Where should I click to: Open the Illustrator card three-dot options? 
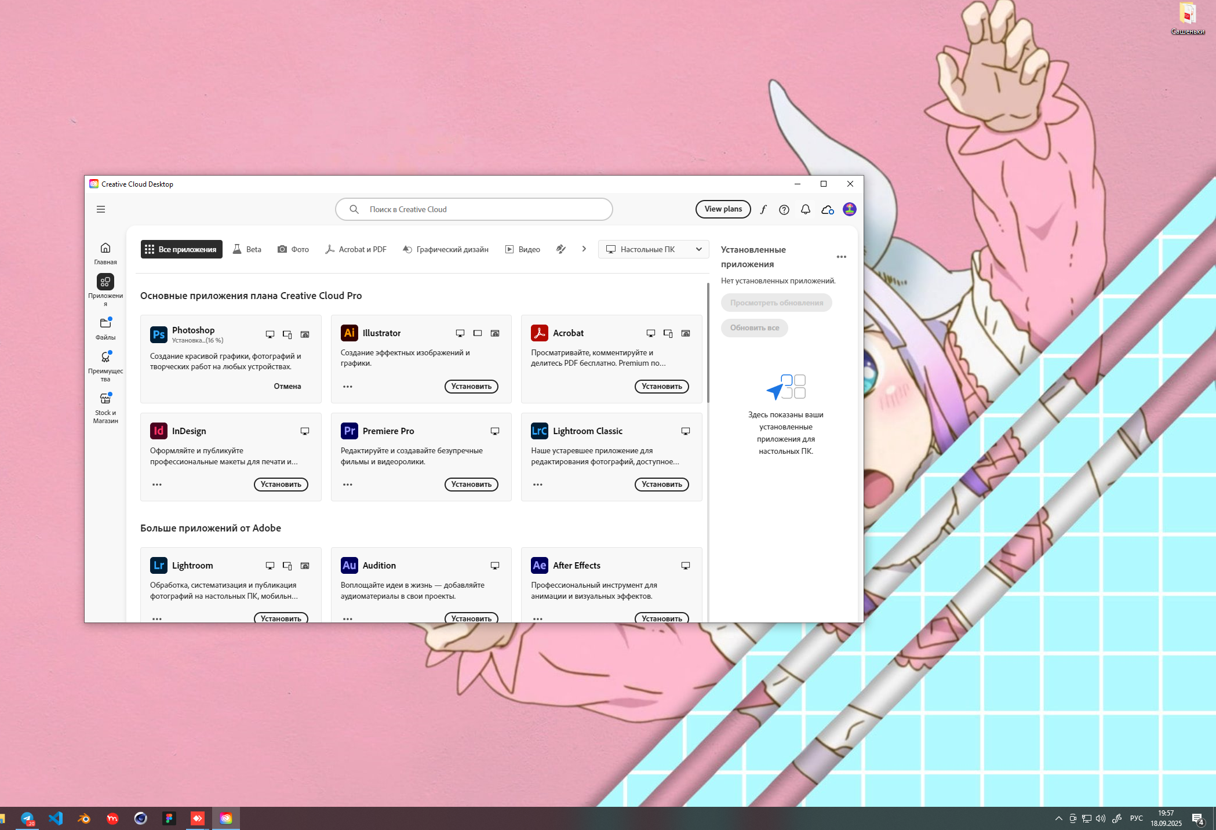[x=348, y=387]
